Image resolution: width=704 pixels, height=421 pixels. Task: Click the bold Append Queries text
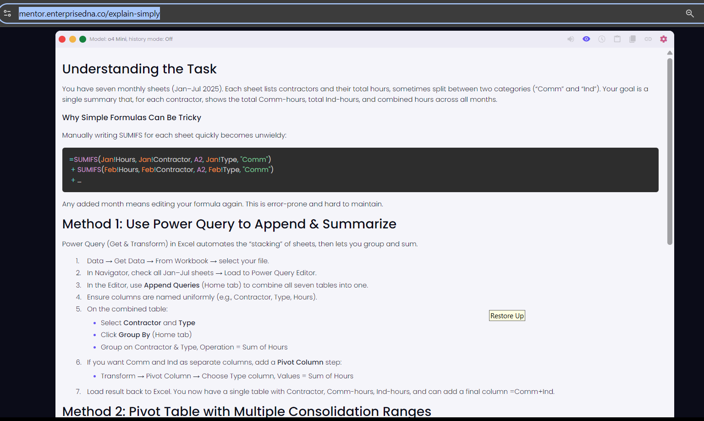point(171,285)
